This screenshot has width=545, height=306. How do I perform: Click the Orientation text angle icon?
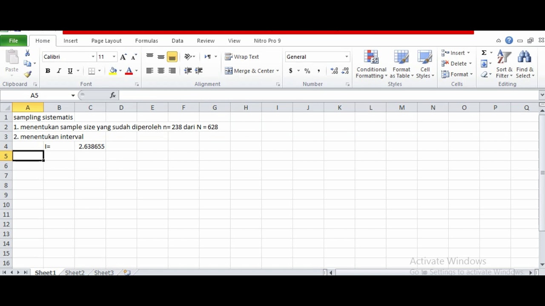(x=188, y=57)
